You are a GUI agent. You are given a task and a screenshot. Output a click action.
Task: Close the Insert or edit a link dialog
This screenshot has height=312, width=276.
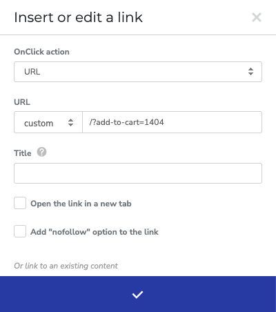257,17
